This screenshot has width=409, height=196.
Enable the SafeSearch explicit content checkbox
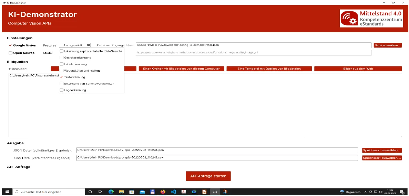tap(62, 51)
